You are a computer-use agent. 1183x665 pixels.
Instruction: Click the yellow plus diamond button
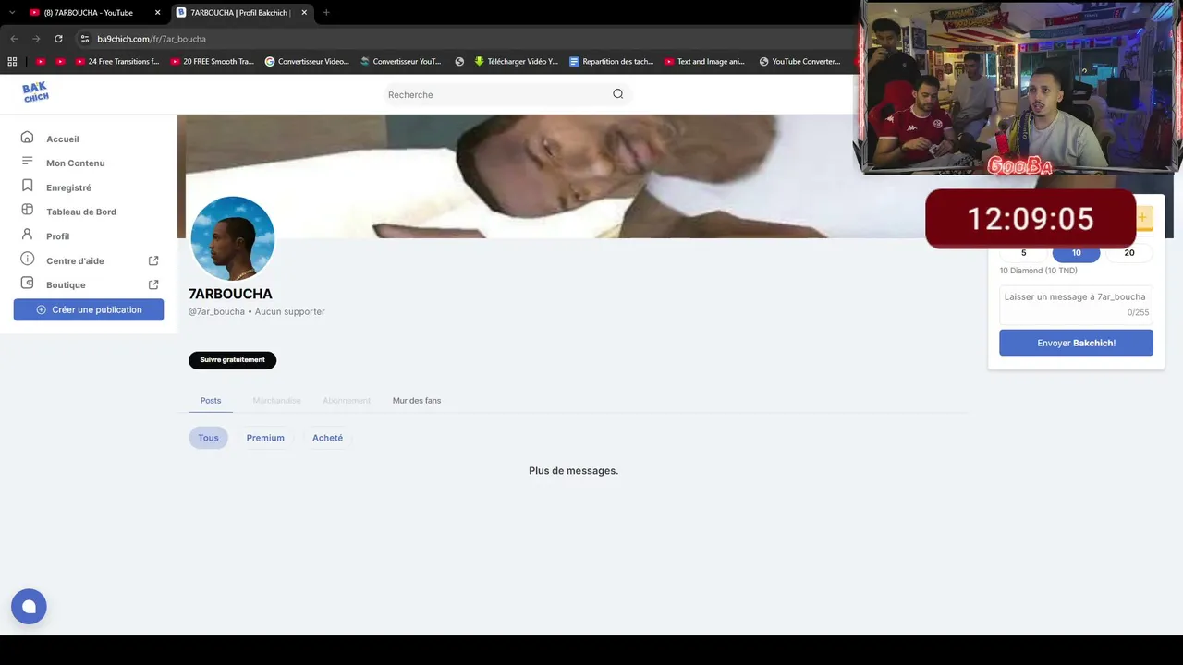(x=1143, y=218)
